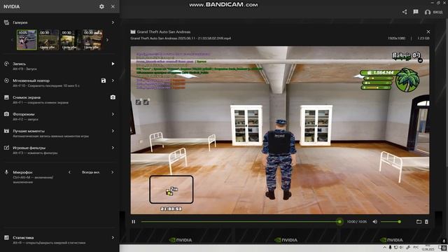The width and height of the screenshot is (448, 252).
Task: Expand the Игровые фильтры chevron
Action: pyautogui.click(x=113, y=148)
